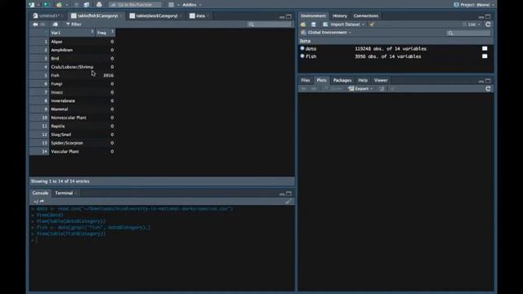Click the Environment pane search box
523x294 pixels.
click(468, 33)
